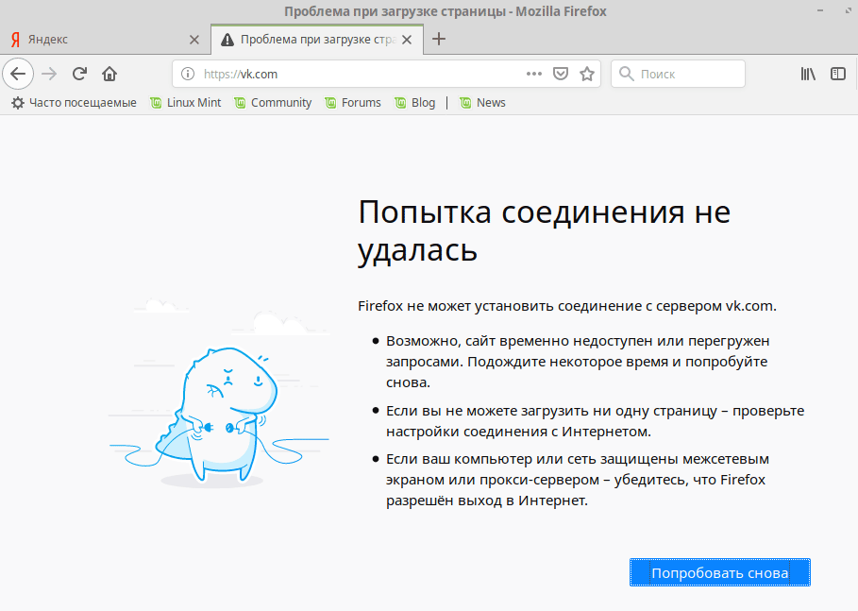The image size is (858, 611).
Task: Open the Library view icon
Action: [x=808, y=74]
